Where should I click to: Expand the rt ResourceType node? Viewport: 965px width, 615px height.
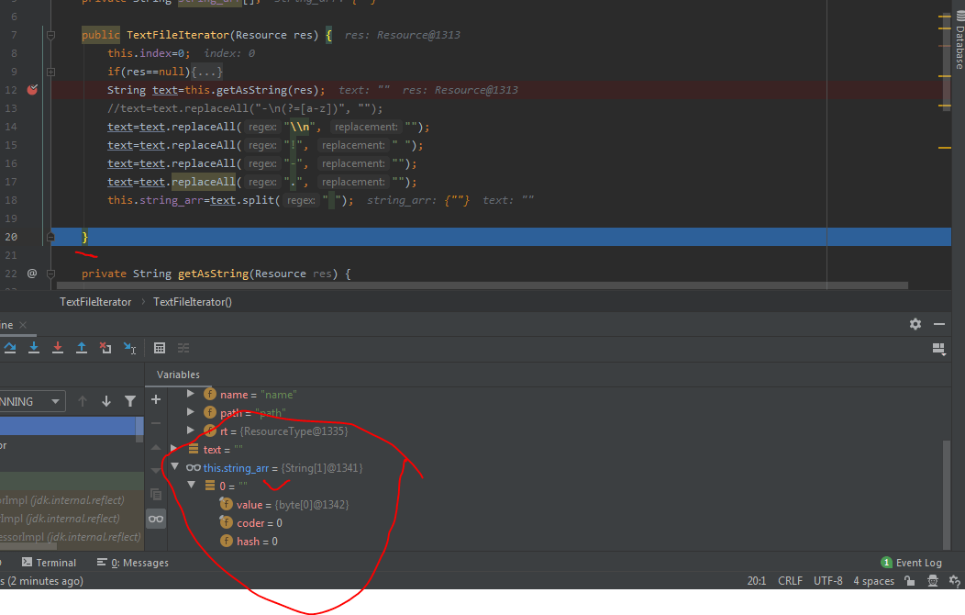(x=191, y=430)
